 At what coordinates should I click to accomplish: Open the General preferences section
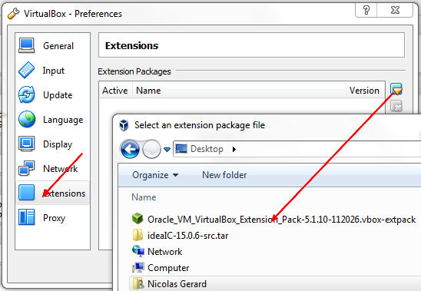point(52,45)
